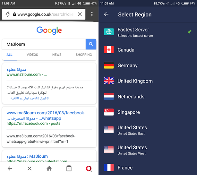This screenshot has width=197, height=175.
Task: Tap the France flag icon
Action: pos(109,168)
